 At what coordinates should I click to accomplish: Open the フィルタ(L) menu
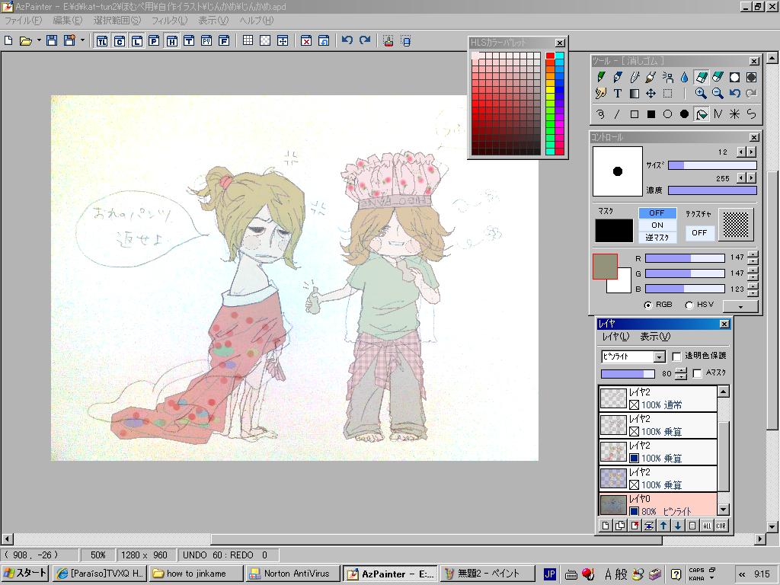point(169,21)
